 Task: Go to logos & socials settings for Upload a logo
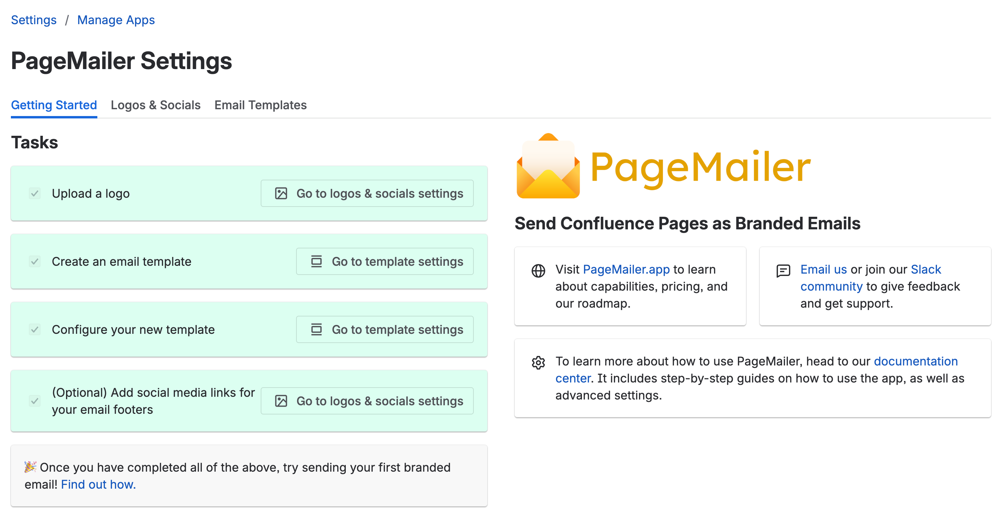(x=367, y=193)
